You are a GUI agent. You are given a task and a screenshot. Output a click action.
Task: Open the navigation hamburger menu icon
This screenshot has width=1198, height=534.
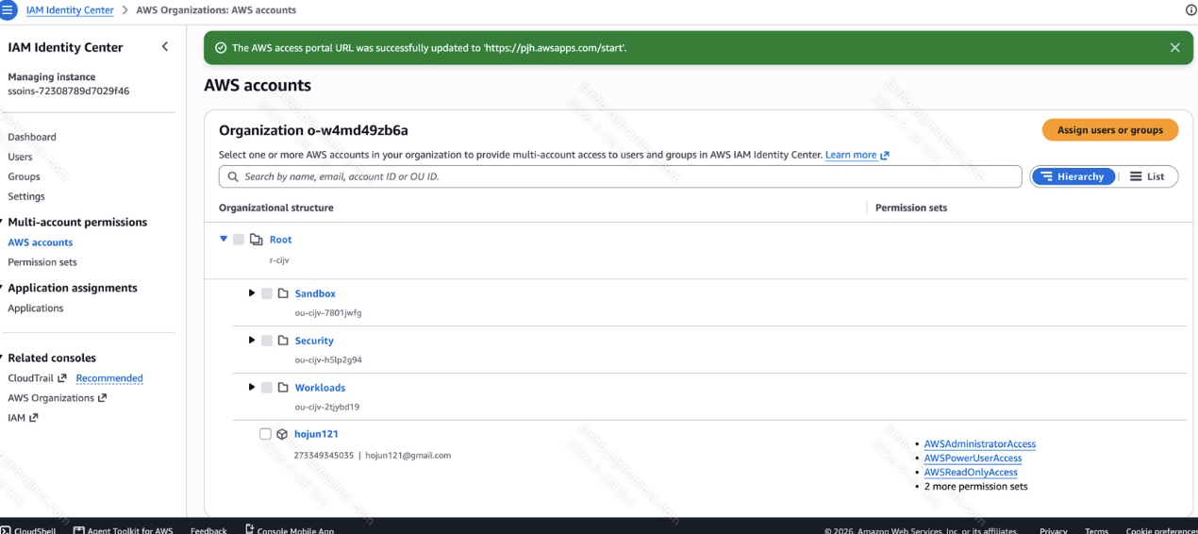[x=8, y=9]
